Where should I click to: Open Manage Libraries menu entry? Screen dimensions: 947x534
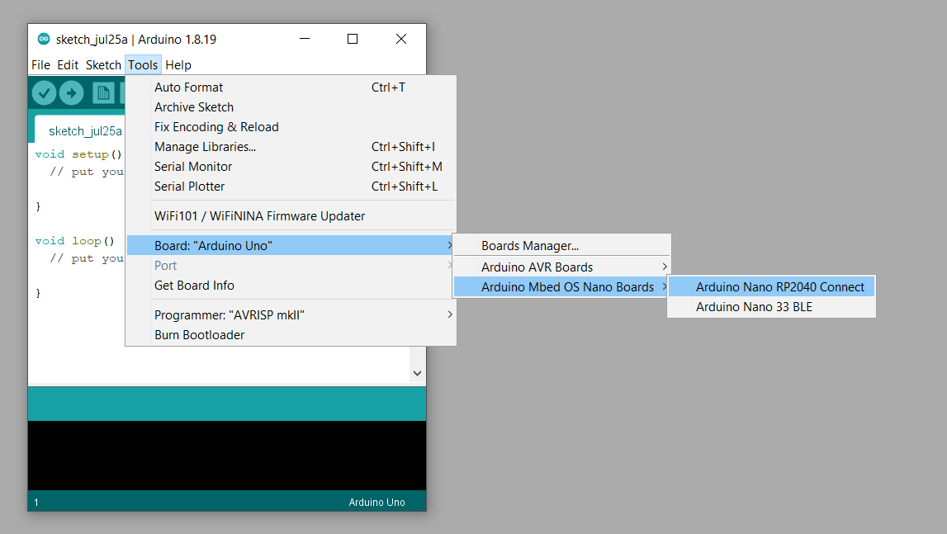205,147
